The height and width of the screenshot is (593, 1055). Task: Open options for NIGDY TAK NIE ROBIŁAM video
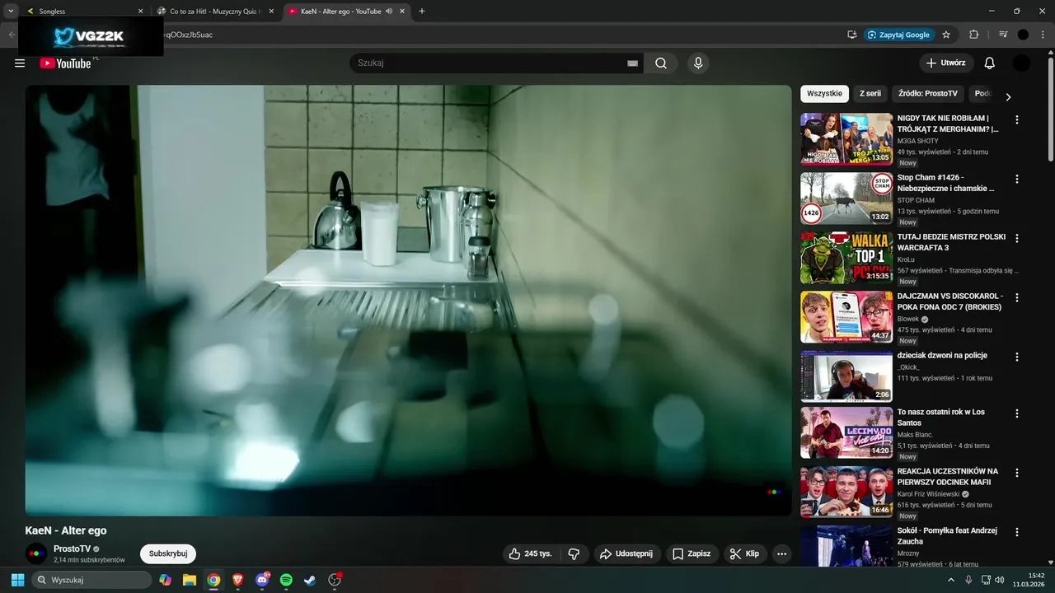tap(1016, 119)
